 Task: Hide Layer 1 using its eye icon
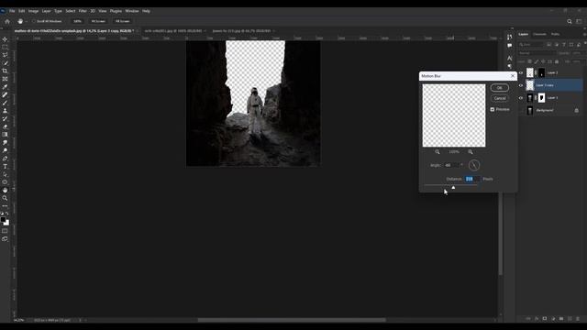tap(521, 98)
